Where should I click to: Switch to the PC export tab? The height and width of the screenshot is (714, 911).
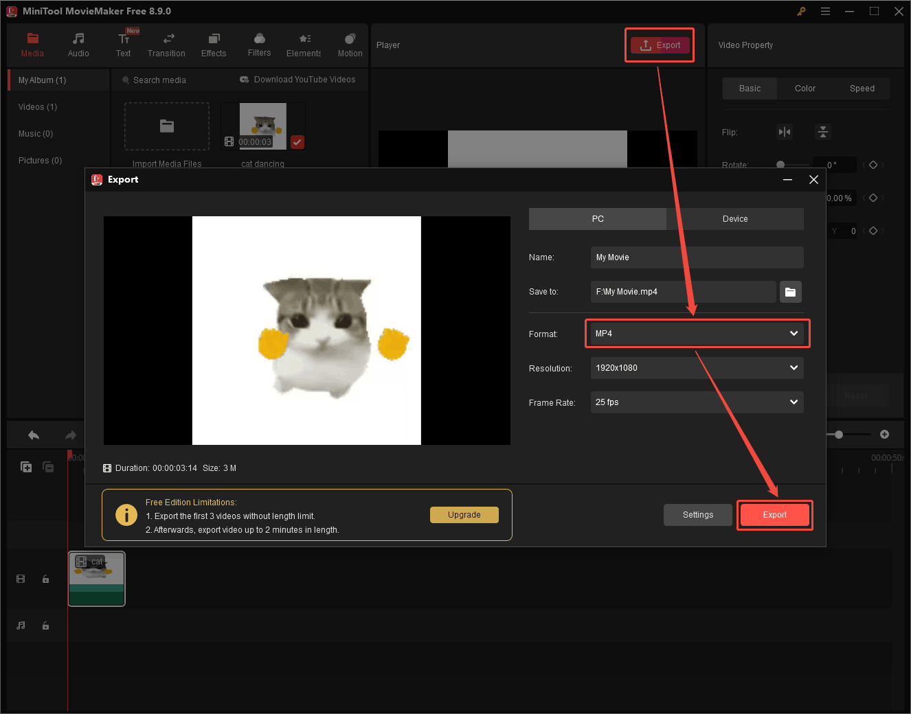(x=598, y=219)
